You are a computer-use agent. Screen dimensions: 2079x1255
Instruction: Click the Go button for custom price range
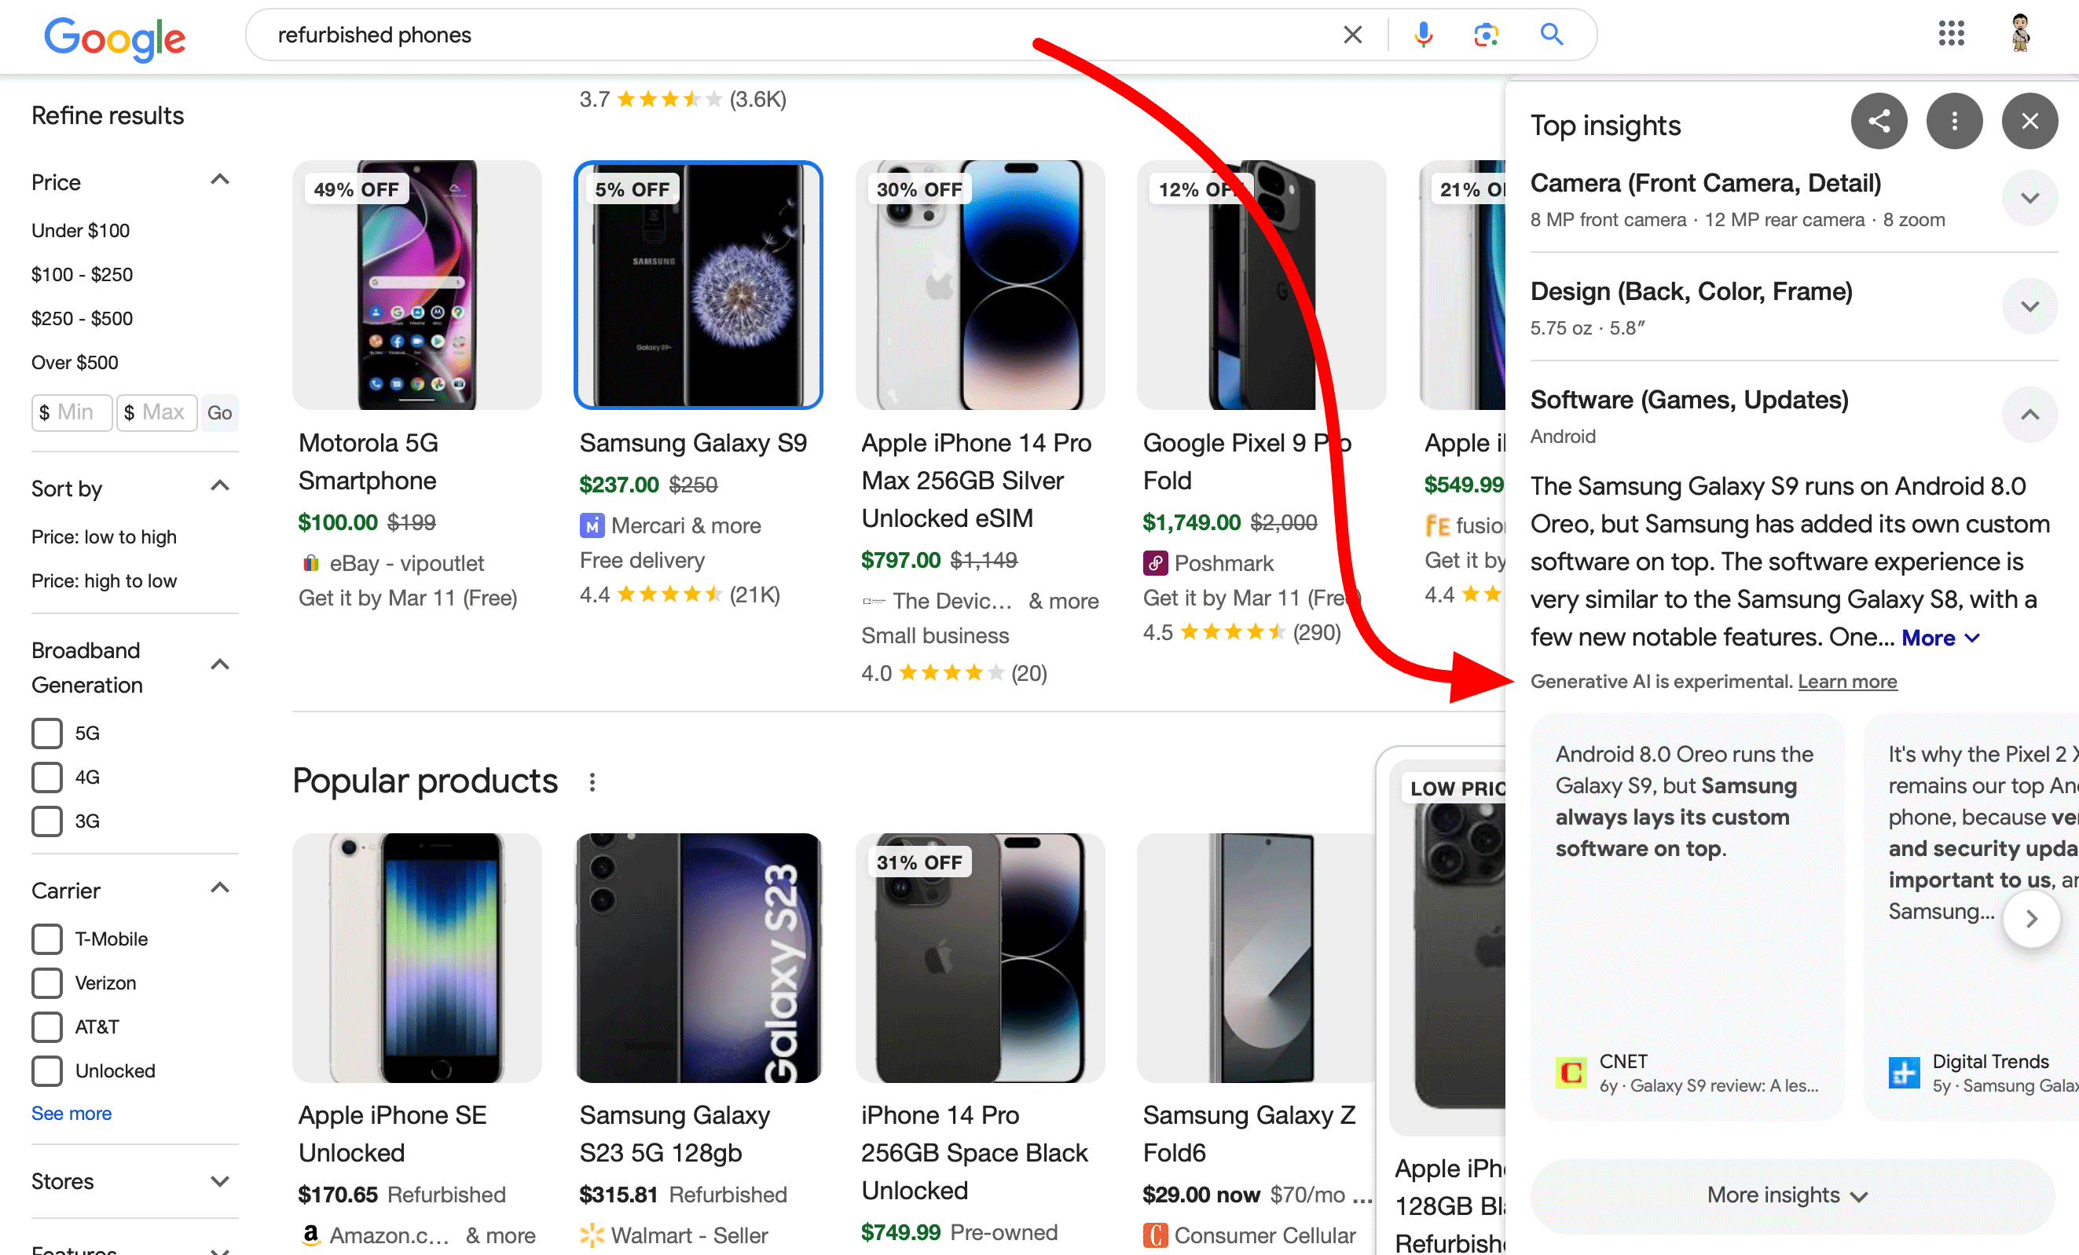click(x=219, y=412)
